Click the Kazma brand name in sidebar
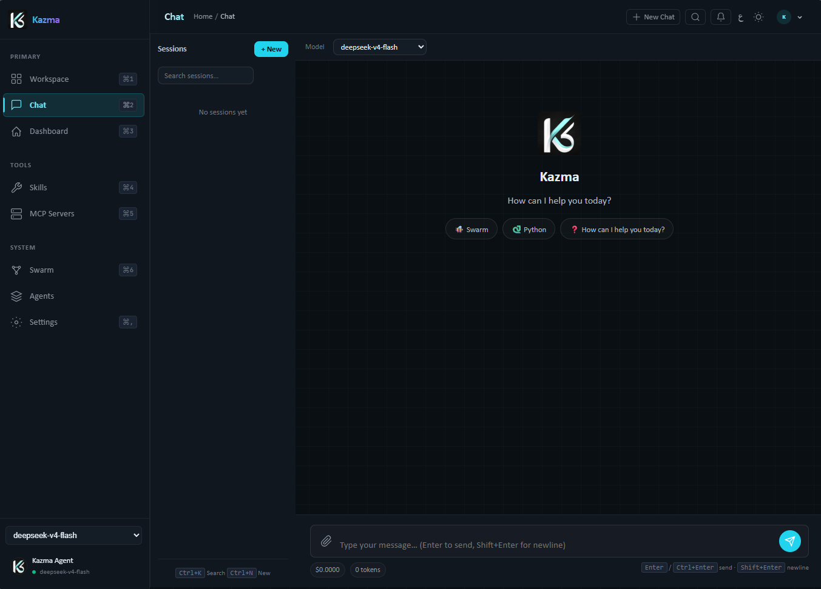Image resolution: width=821 pixels, height=589 pixels. [46, 20]
